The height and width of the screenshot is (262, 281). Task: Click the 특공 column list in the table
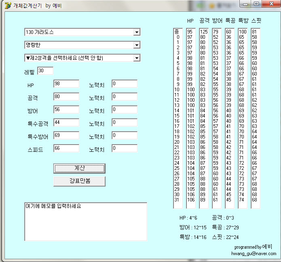pos(230,118)
